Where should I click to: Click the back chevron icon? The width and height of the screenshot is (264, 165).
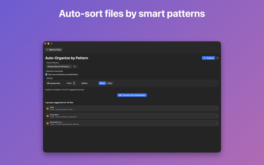pyautogui.click(x=48, y=50)
